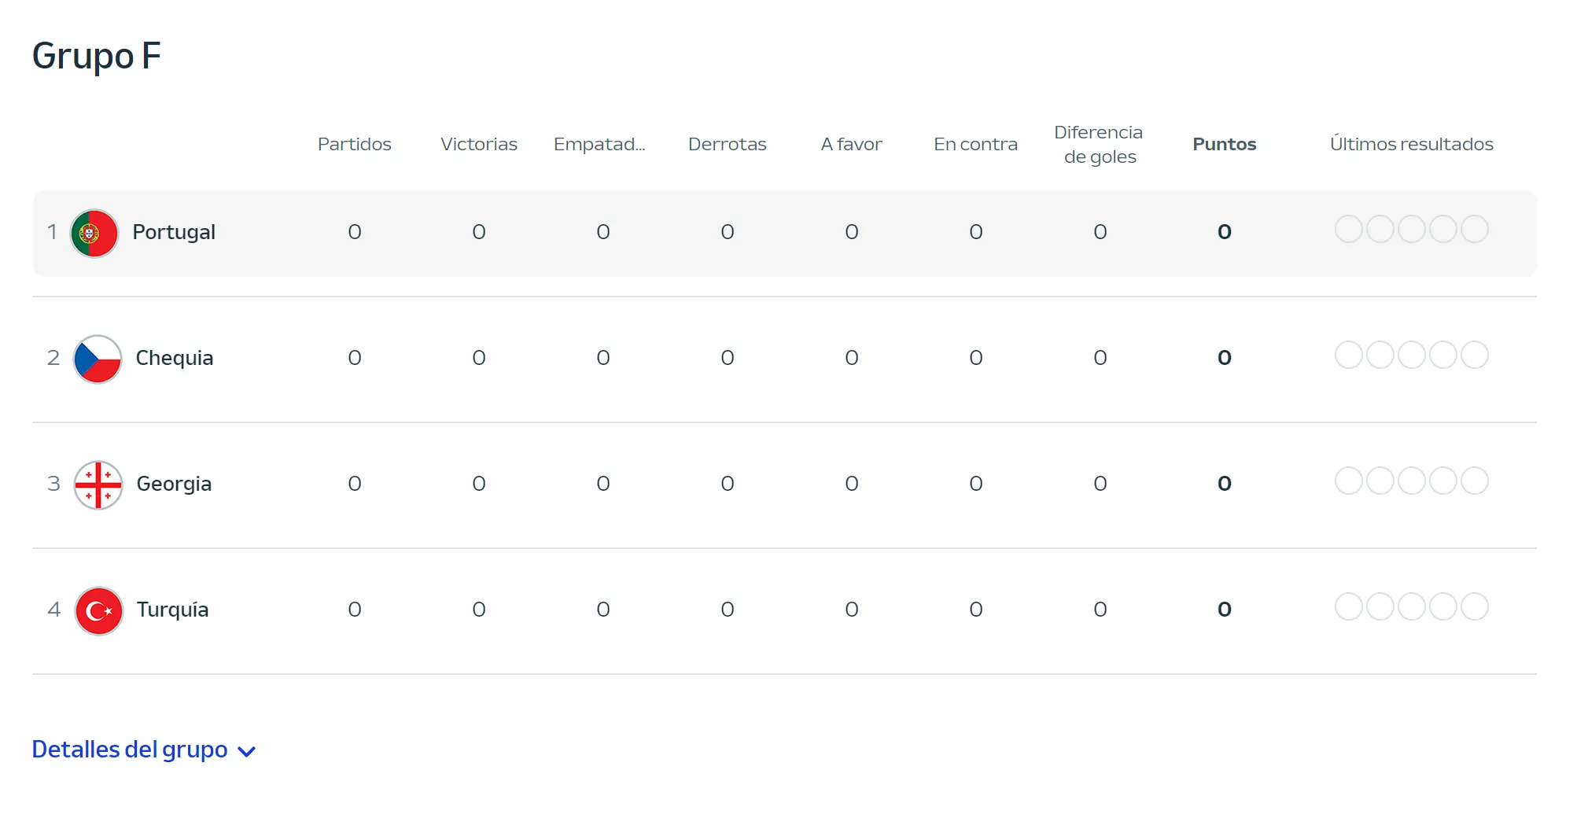Select the En contra column header

(x=976, y=144)
